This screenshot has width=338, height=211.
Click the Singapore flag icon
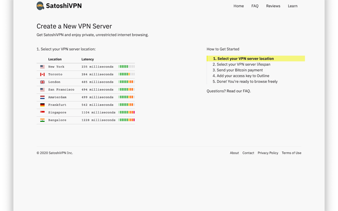[43, 112]
